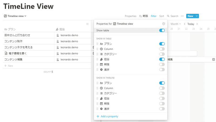
Task: Enable カテゴリー in Show in Timeline
Action: [x=162, y=93]
